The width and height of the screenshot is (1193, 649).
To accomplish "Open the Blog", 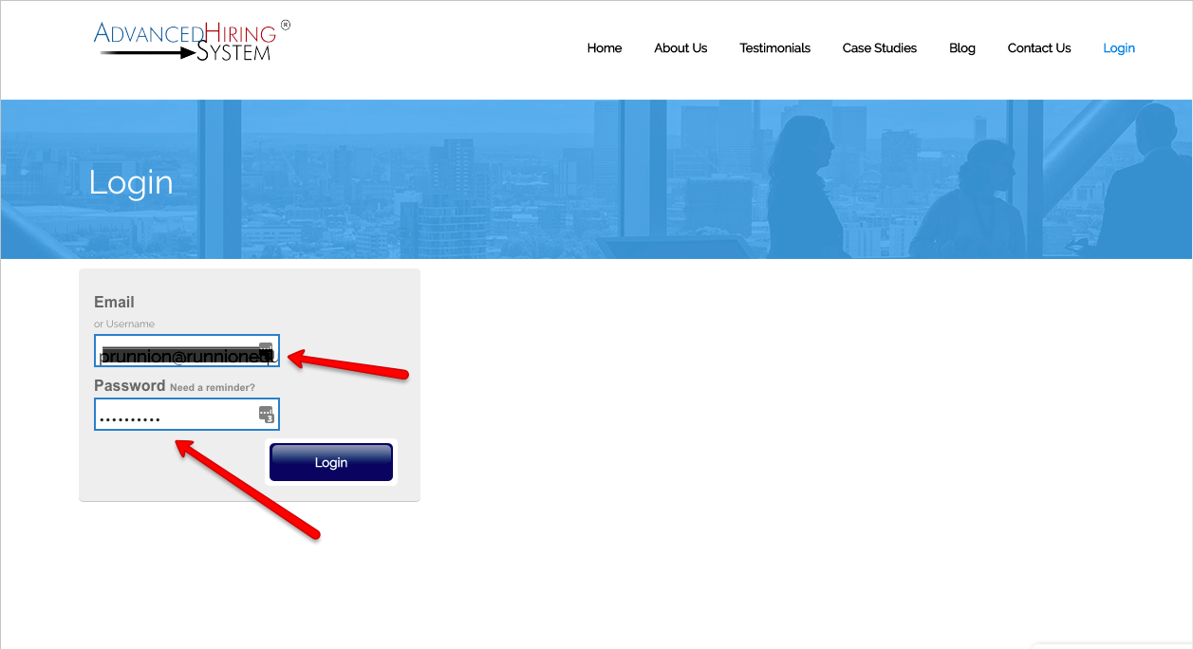I will click(x=962, y=48).
